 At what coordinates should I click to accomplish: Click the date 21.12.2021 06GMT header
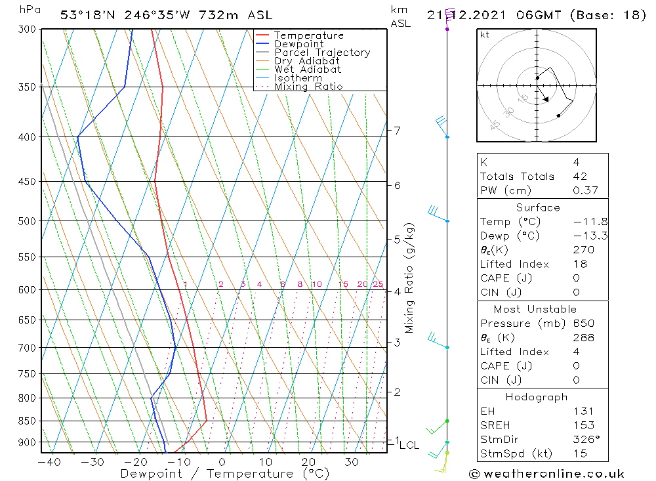click(494, 15)
